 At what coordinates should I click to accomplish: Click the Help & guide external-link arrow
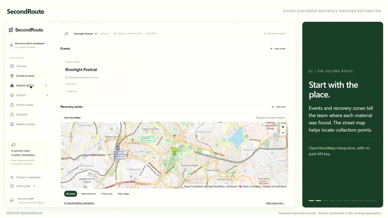34,186
